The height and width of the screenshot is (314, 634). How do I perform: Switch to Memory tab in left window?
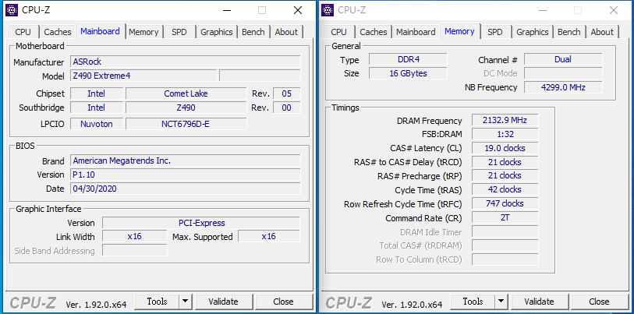point(143,32)
